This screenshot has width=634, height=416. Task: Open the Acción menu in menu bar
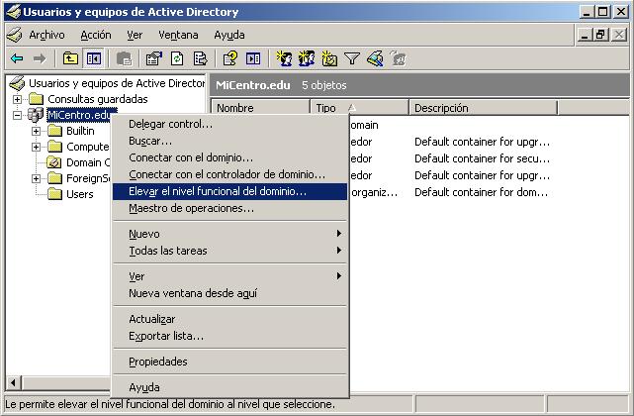point(95,35)
